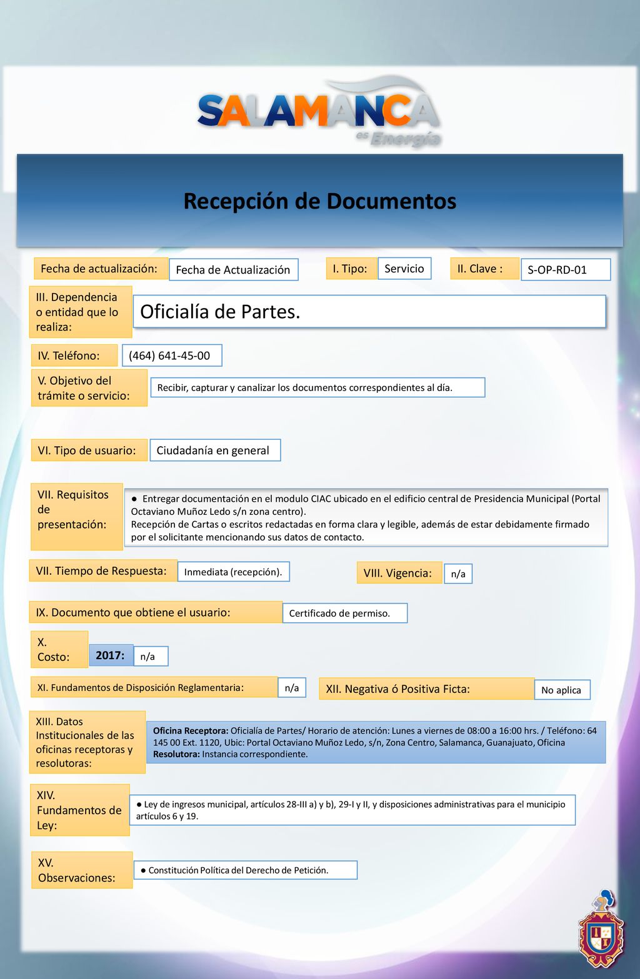Click the municipal coat of arms emblem

coord(601,928)
